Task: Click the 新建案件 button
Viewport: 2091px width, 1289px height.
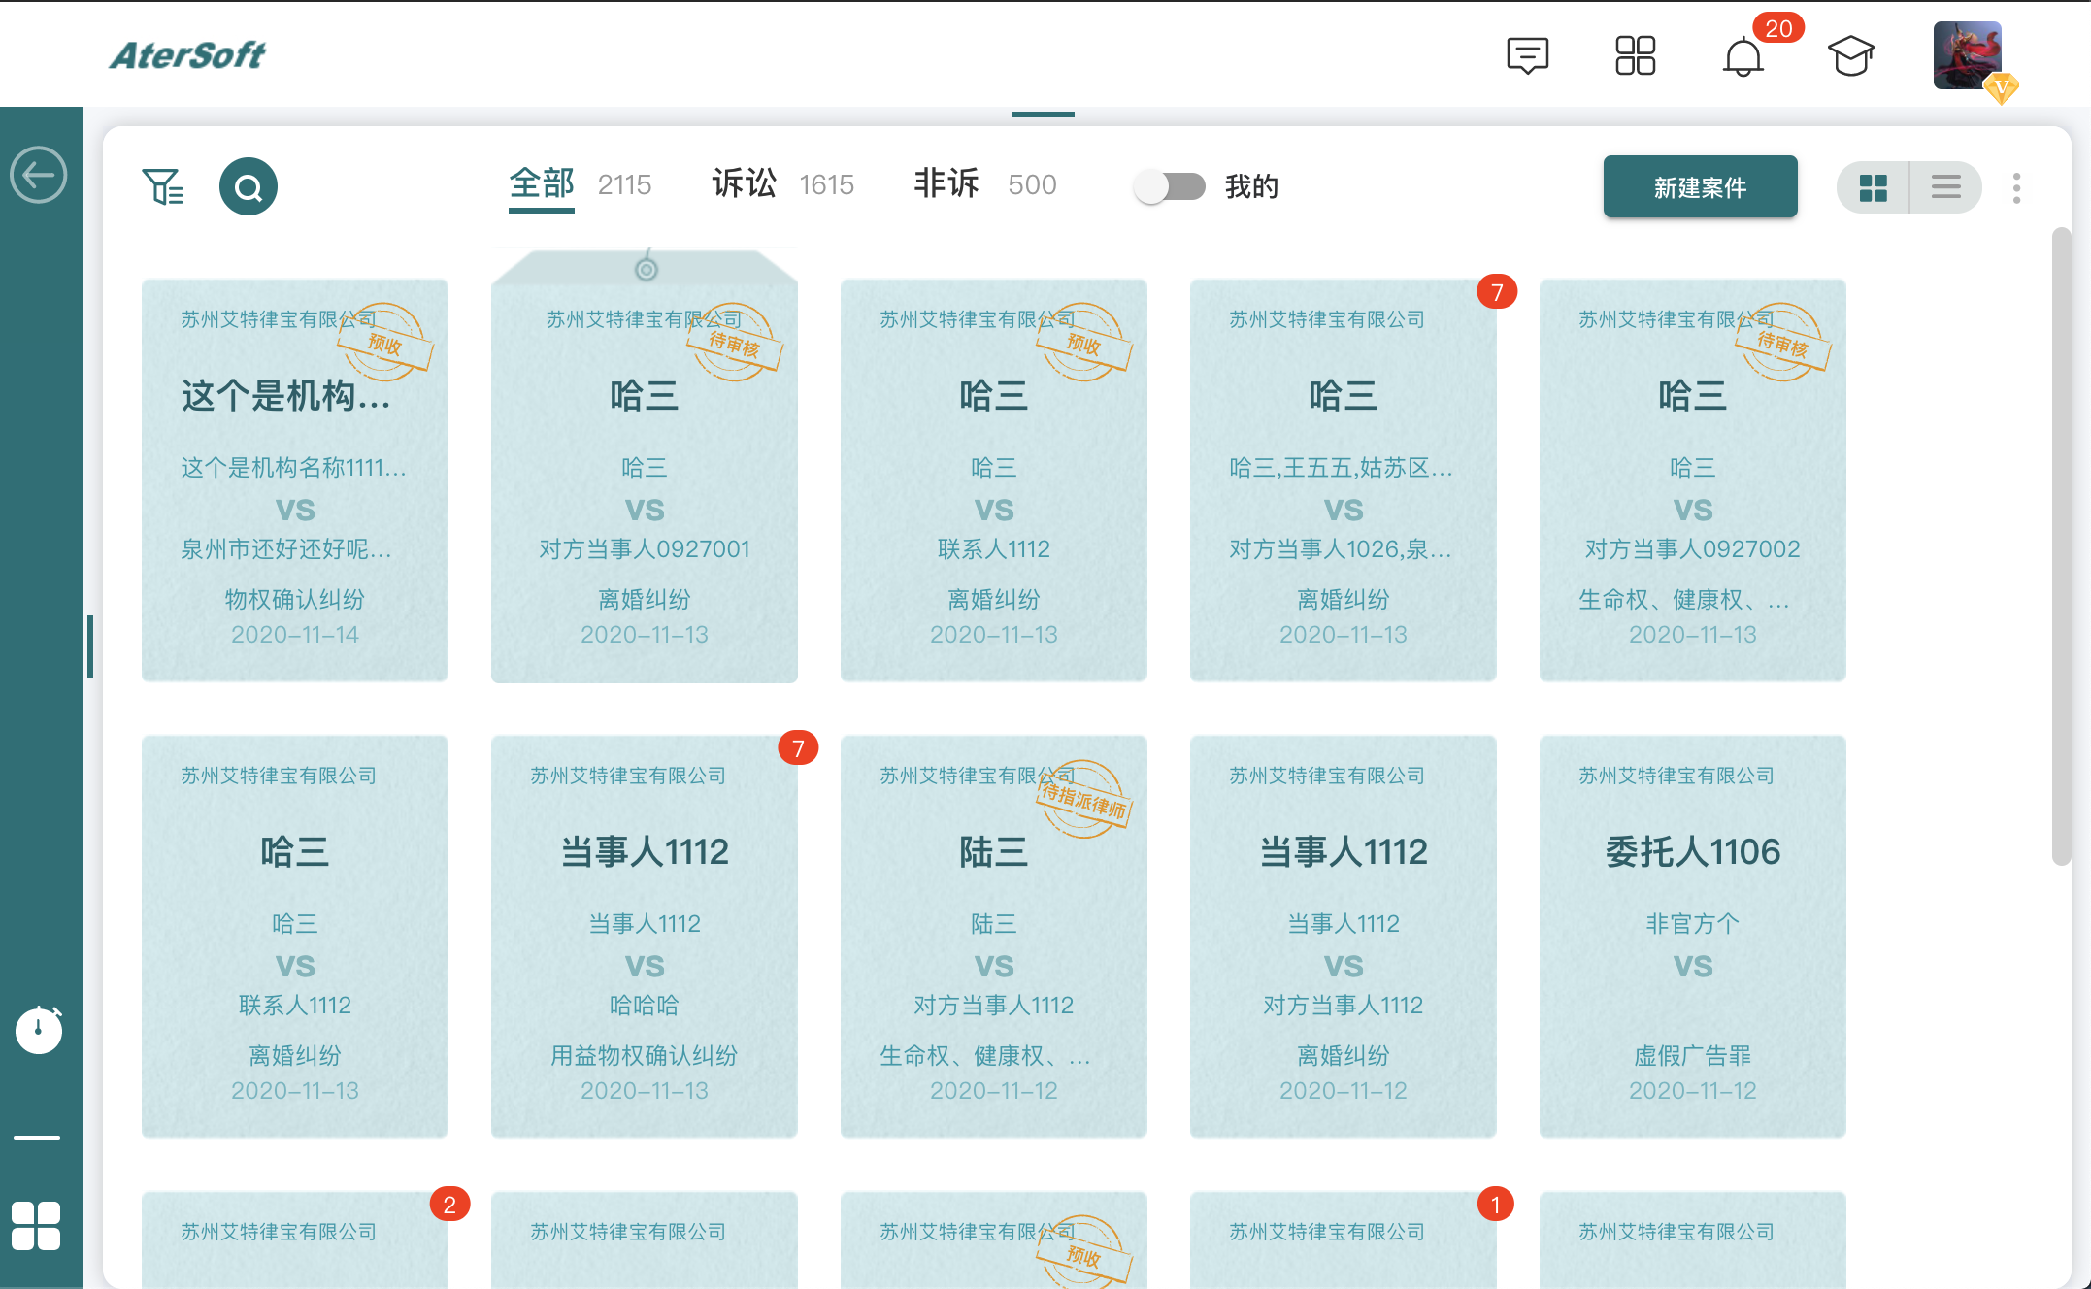Action: click(x=1700, y=186)
